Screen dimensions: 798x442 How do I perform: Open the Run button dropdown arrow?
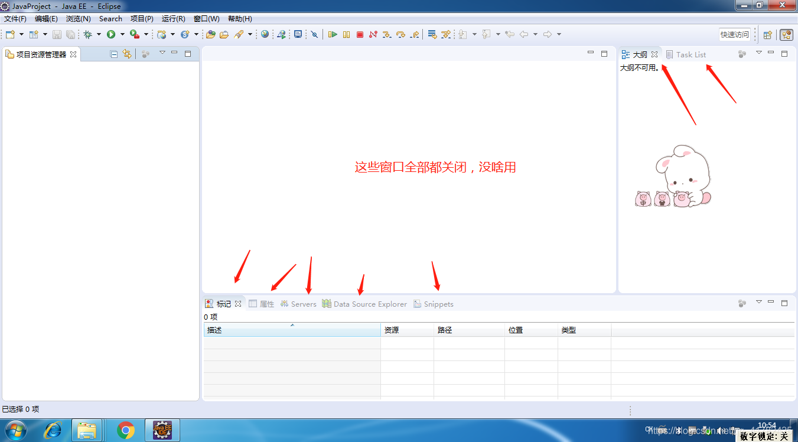coord(122,34)
